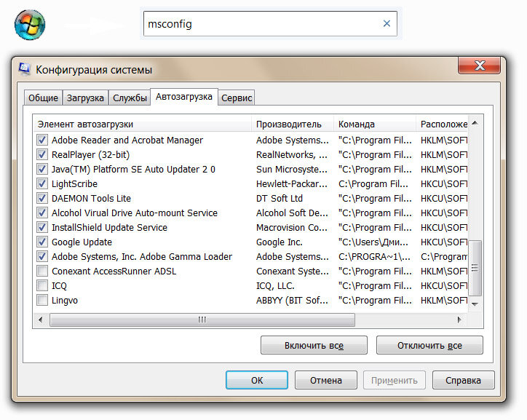Select the RealNetworks manufacturer cell
This screenshot has width=527, height=420.
[292, 154]
